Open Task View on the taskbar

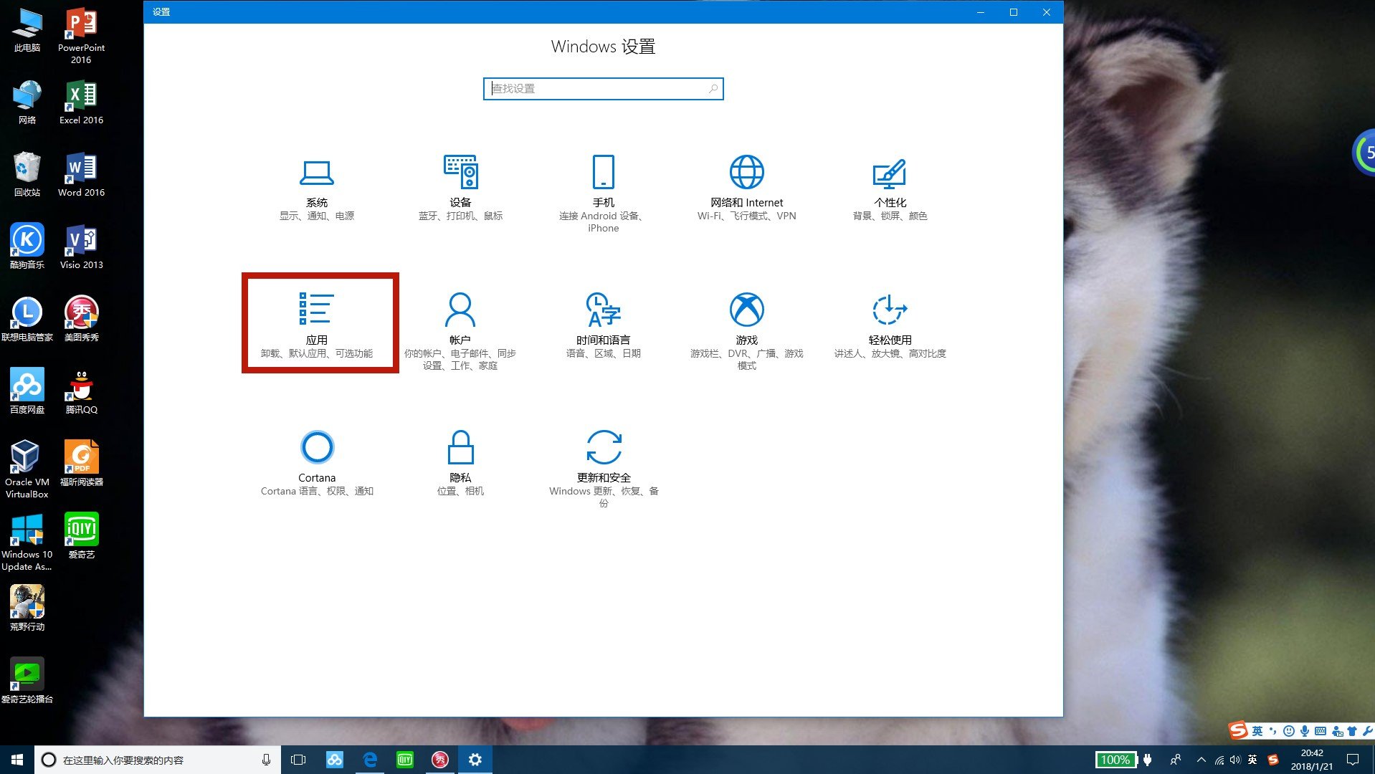(298, 759)
